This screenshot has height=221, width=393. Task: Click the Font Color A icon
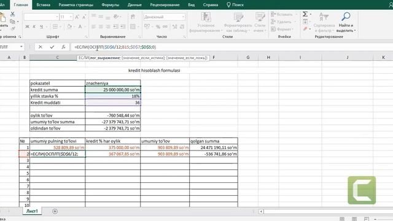(80, 26)
